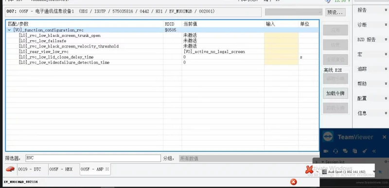This screenshot has width=389, height=188.
Task: Open Audi Sport session dropdown arrow
Action: pyautogui.click(x=373, y=172)
